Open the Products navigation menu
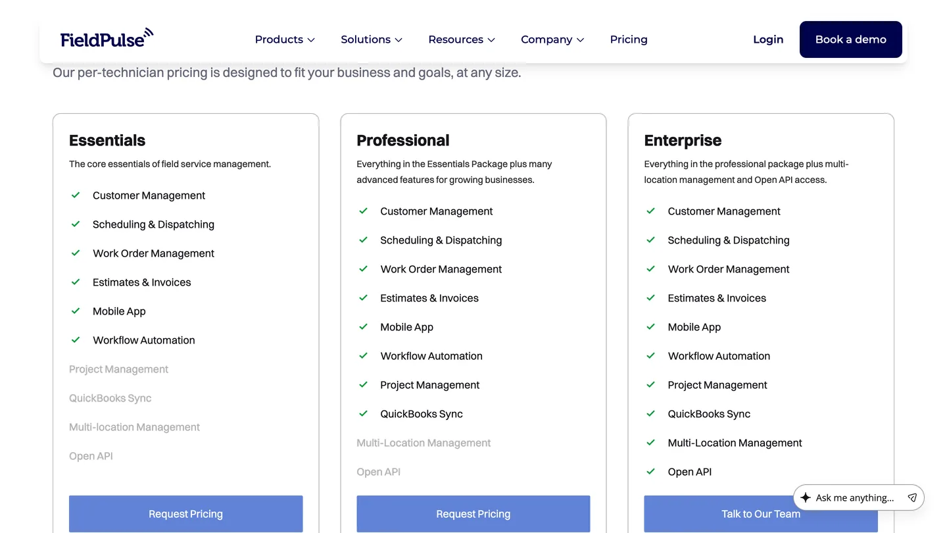The image size is (947, 533). coord(285,39)
